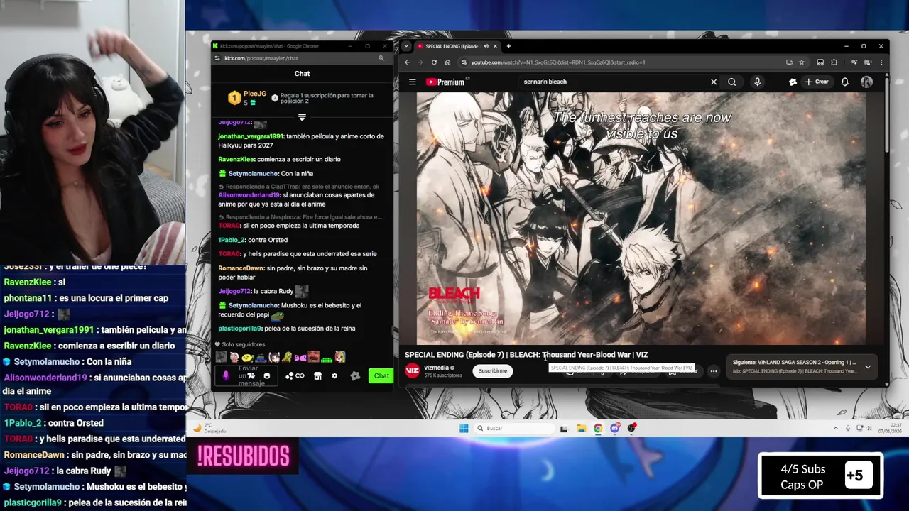
Task: Start YouTube voice search with microphone
Action: pos(757,82)
